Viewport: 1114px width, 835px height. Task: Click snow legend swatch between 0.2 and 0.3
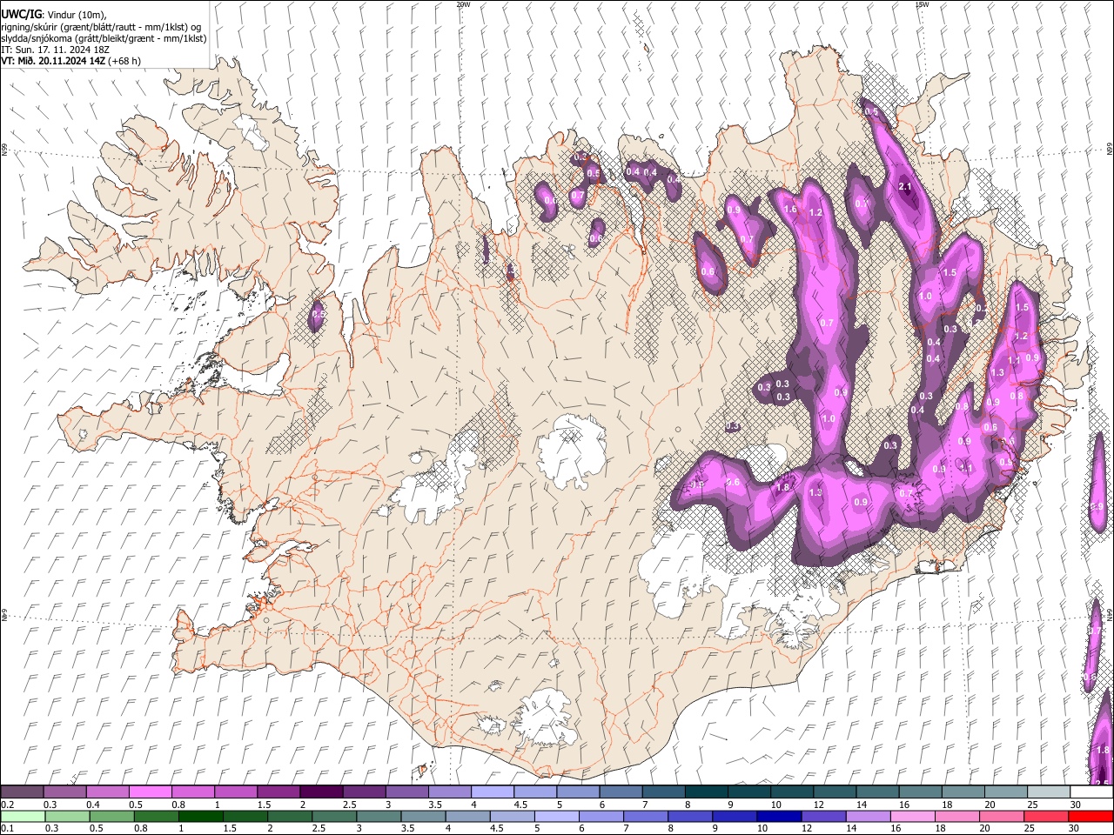(22, 792)
